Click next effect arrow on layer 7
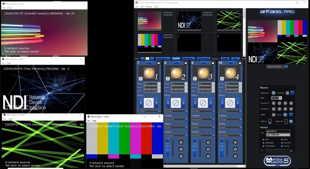 pos(156,103)
